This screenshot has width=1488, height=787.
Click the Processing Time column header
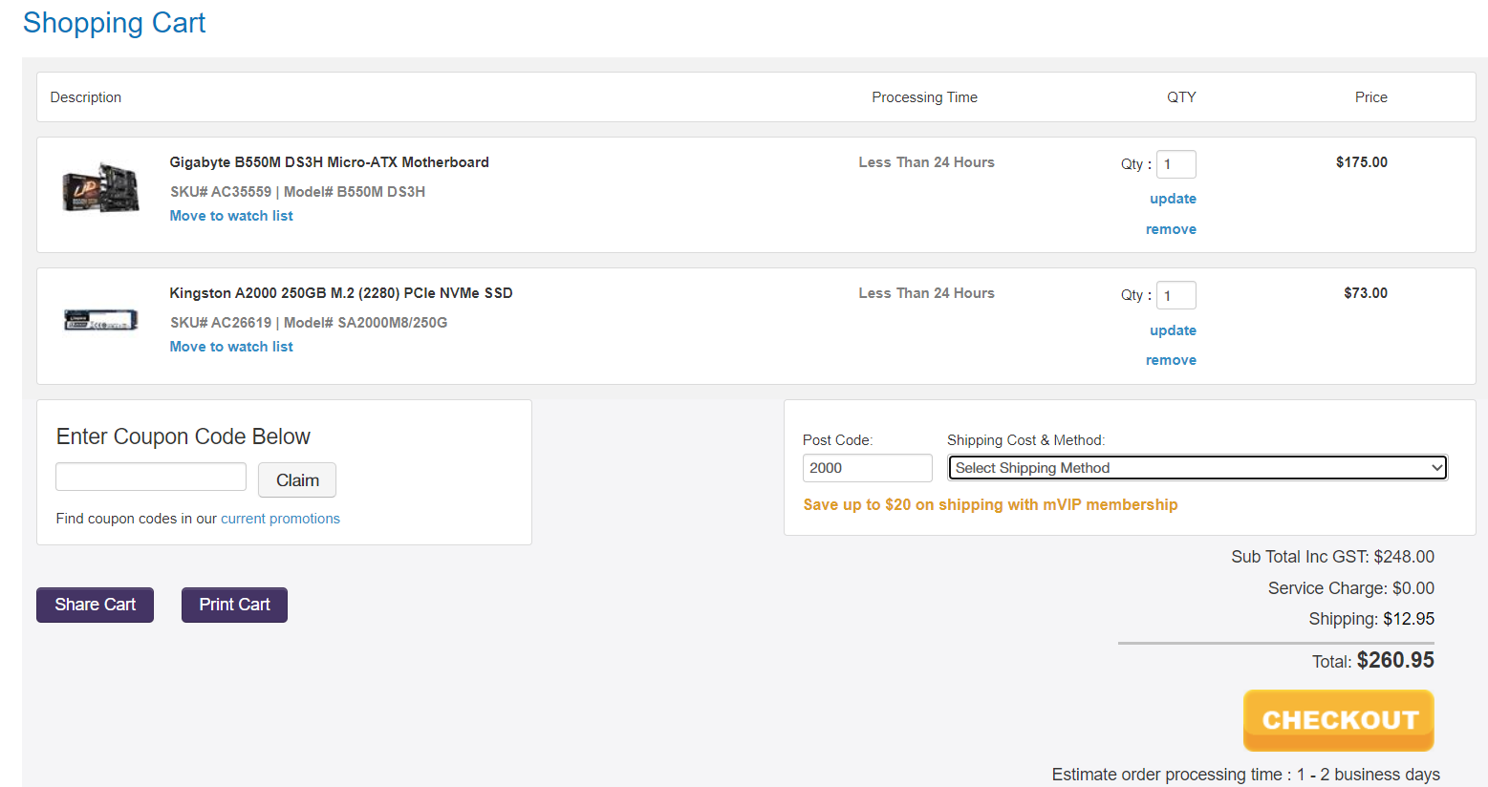(x=924, y=97)
